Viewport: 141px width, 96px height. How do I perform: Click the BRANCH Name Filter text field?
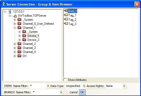[x=46, y=92]
